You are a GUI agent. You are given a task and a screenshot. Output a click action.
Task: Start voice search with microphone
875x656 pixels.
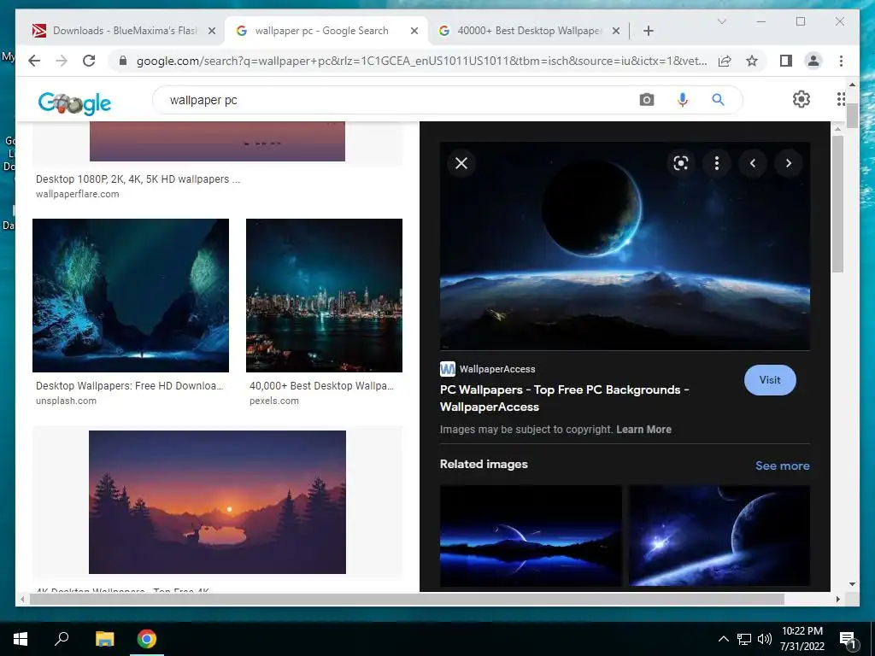(682, 100)
